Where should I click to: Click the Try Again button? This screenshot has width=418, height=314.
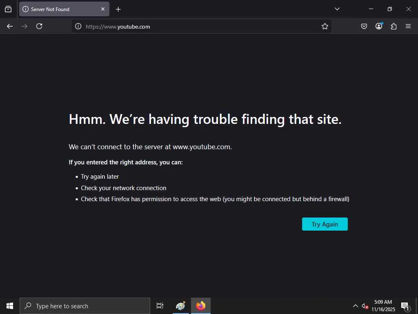tap(325, 224)
